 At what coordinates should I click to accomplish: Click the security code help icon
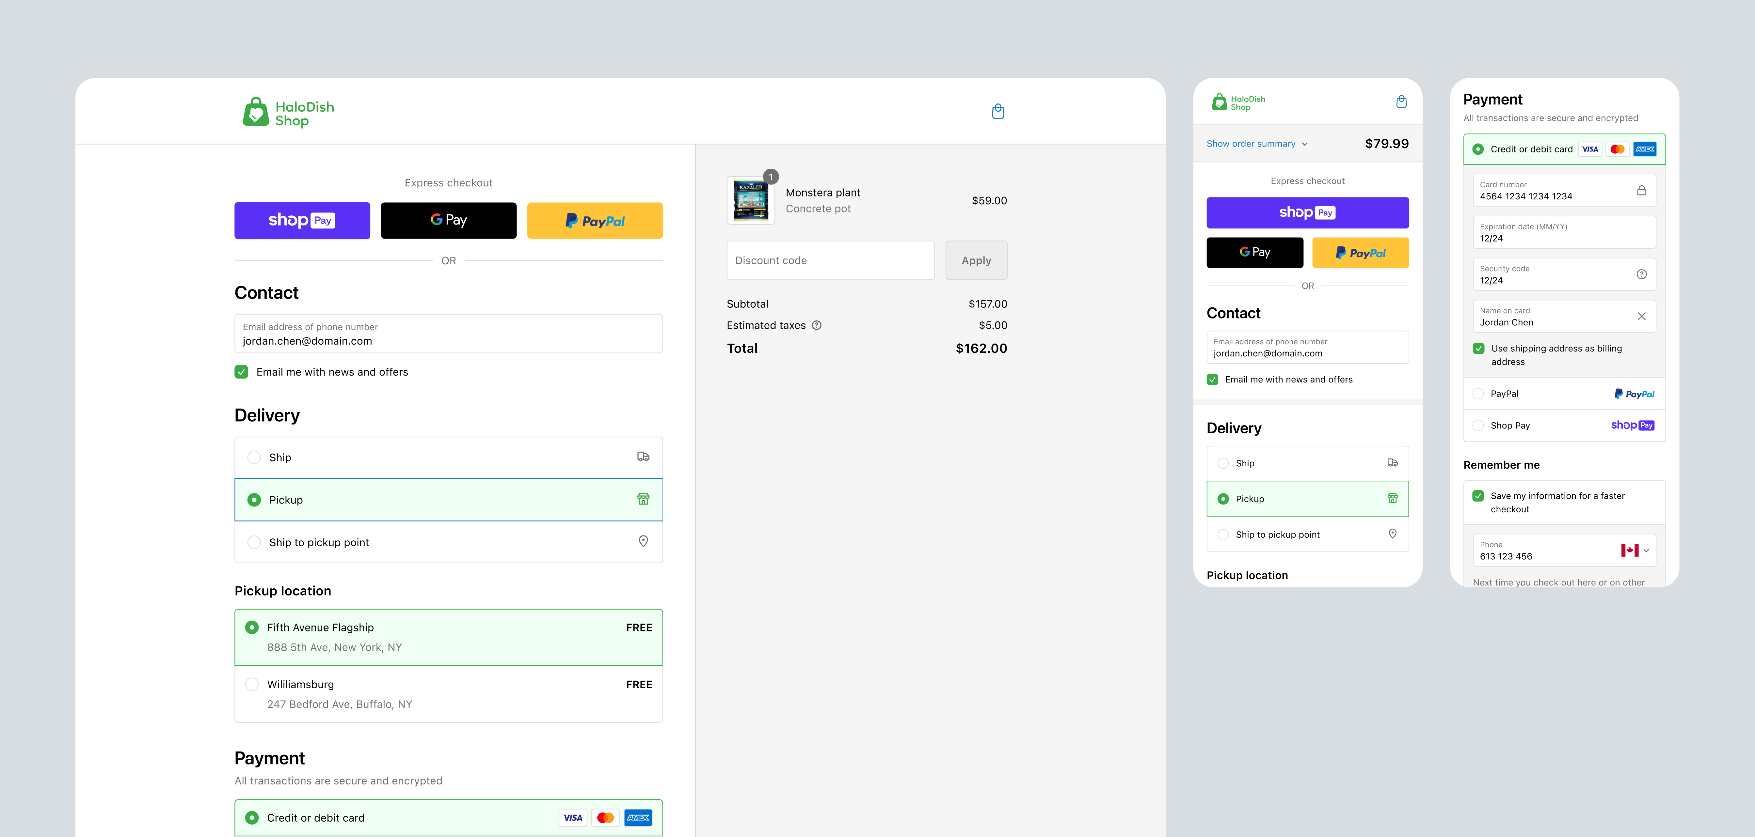click(x=1641, y=274)
